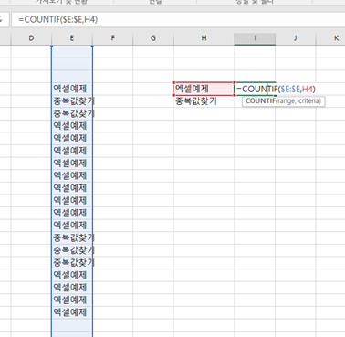
Task: Select cell E6 containing 중복값찾기
Action: (x=72, y=113)
